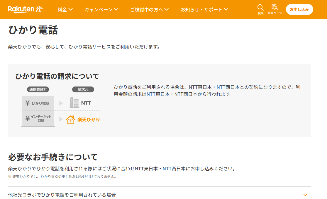
Task: Click the sentence beginning 楽天ひかりでひかり電話を利用される際には
Action: click(x=122, y=169)
